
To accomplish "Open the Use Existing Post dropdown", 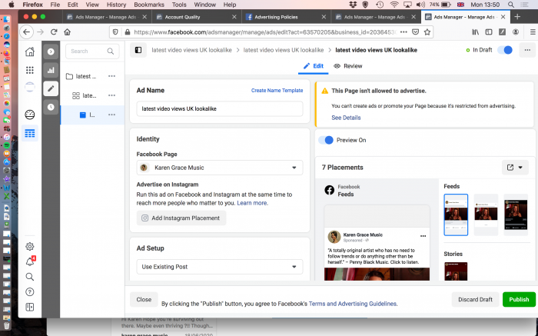I will 220,267.
